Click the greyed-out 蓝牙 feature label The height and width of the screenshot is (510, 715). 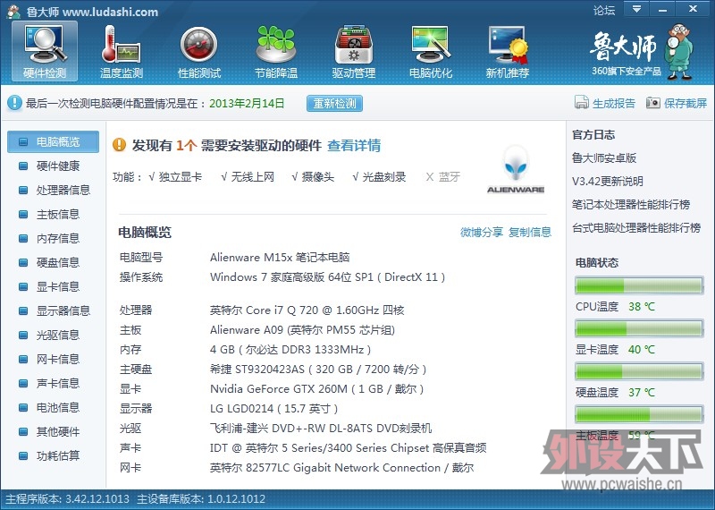point(450,176)
